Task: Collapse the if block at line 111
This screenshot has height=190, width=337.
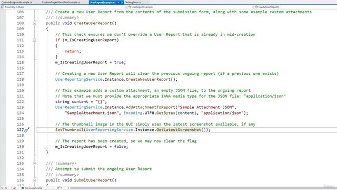Action: pyautogui.click(x=34, y=40)
